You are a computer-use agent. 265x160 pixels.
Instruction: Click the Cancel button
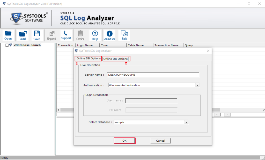[x=160, y=141]
